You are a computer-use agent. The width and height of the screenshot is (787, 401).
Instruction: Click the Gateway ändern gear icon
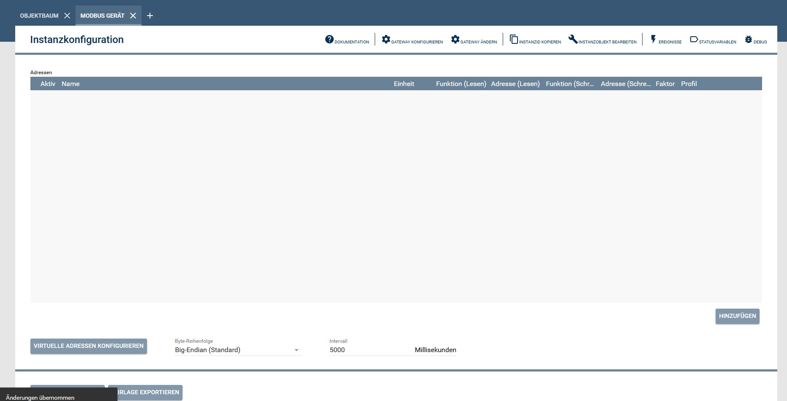point(455,39)
